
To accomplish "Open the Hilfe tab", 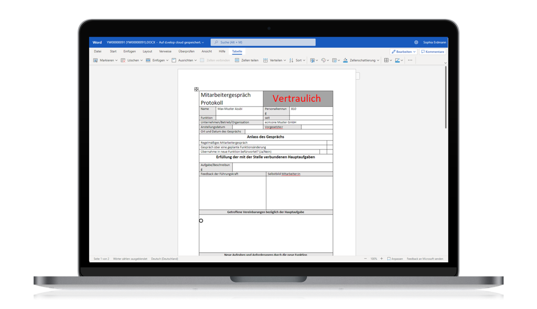I will [222, 51].
